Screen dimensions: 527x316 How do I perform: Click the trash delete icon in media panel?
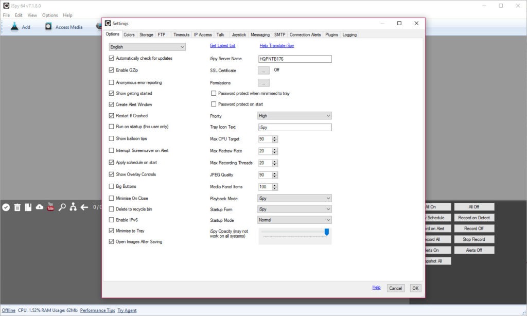pyautogui.click(x=17, y=207)
